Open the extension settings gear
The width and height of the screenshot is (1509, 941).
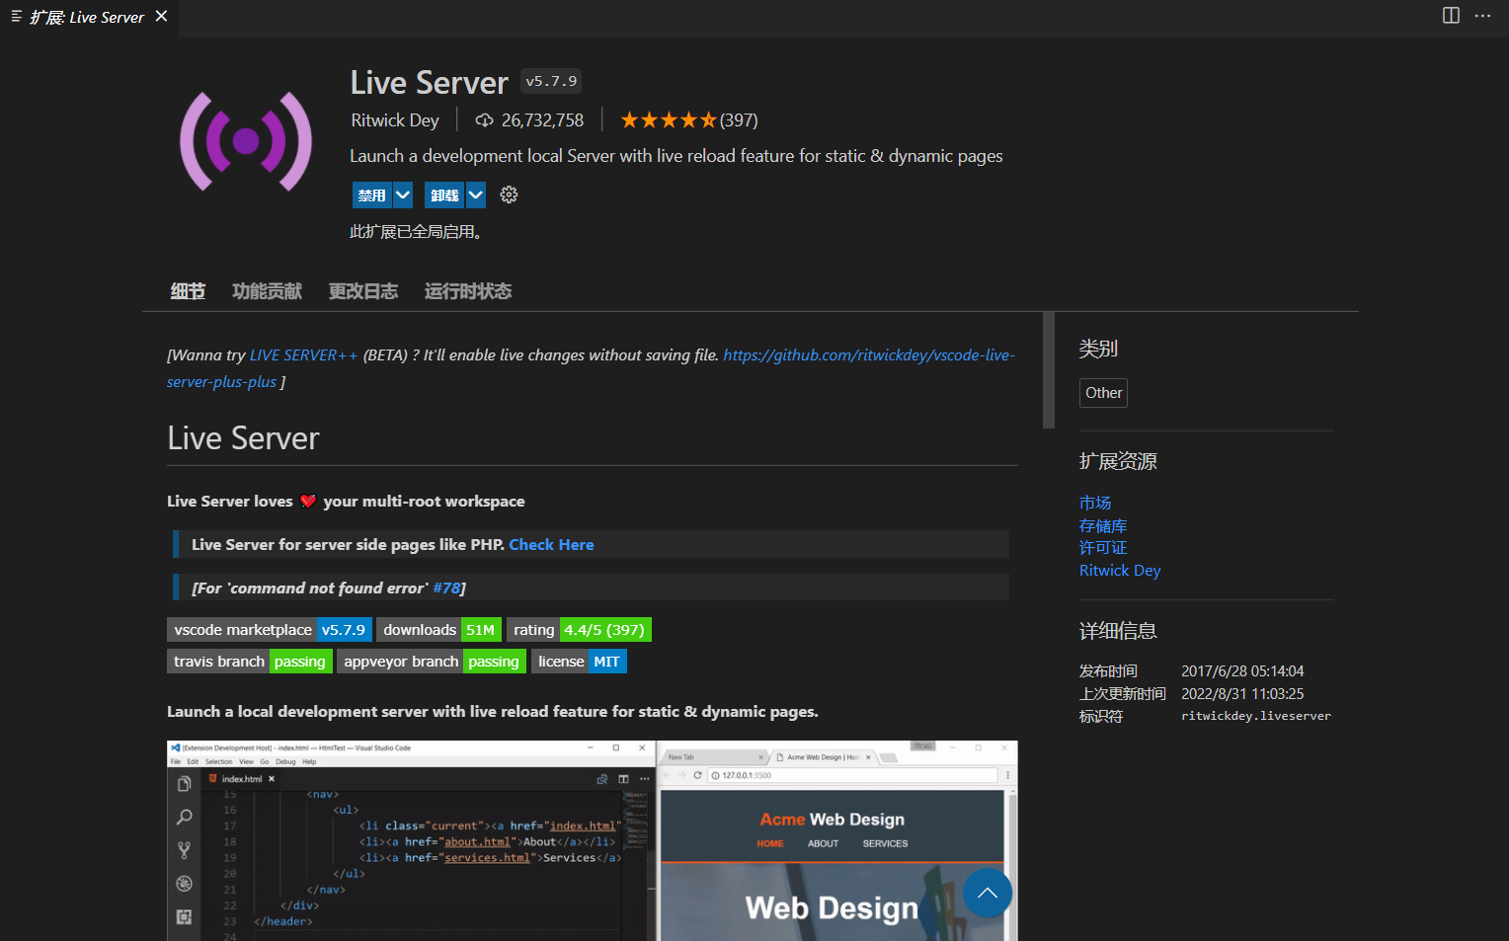click(509, 195)
